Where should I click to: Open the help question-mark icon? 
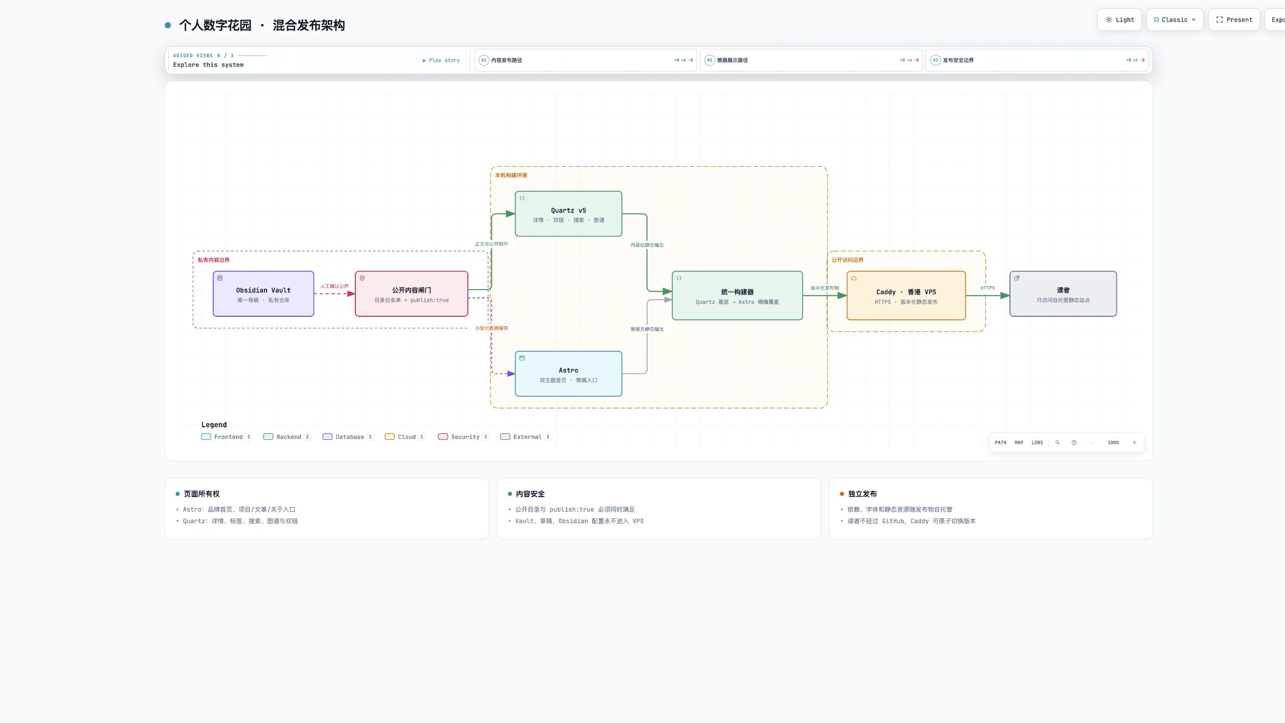pos(1074,442)
